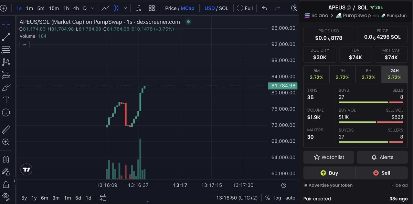
Task: Toggle log scale
Action: coord(278,198)
